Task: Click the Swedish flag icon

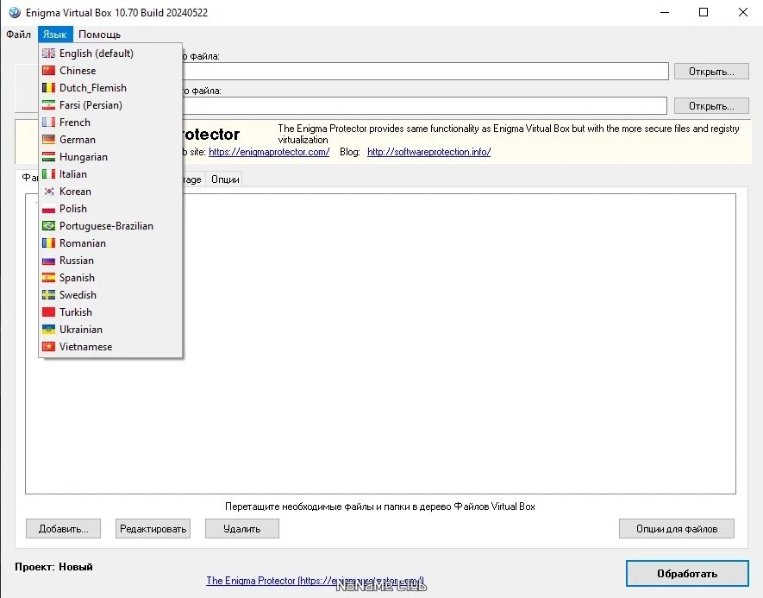Action: point(48,294)
